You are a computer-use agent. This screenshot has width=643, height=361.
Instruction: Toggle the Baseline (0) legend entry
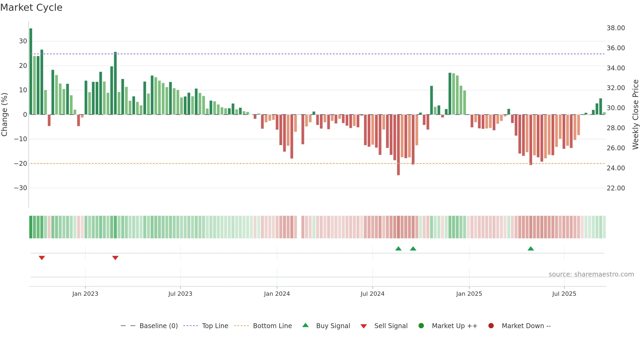pyautogui.click(x=149, y=326)
